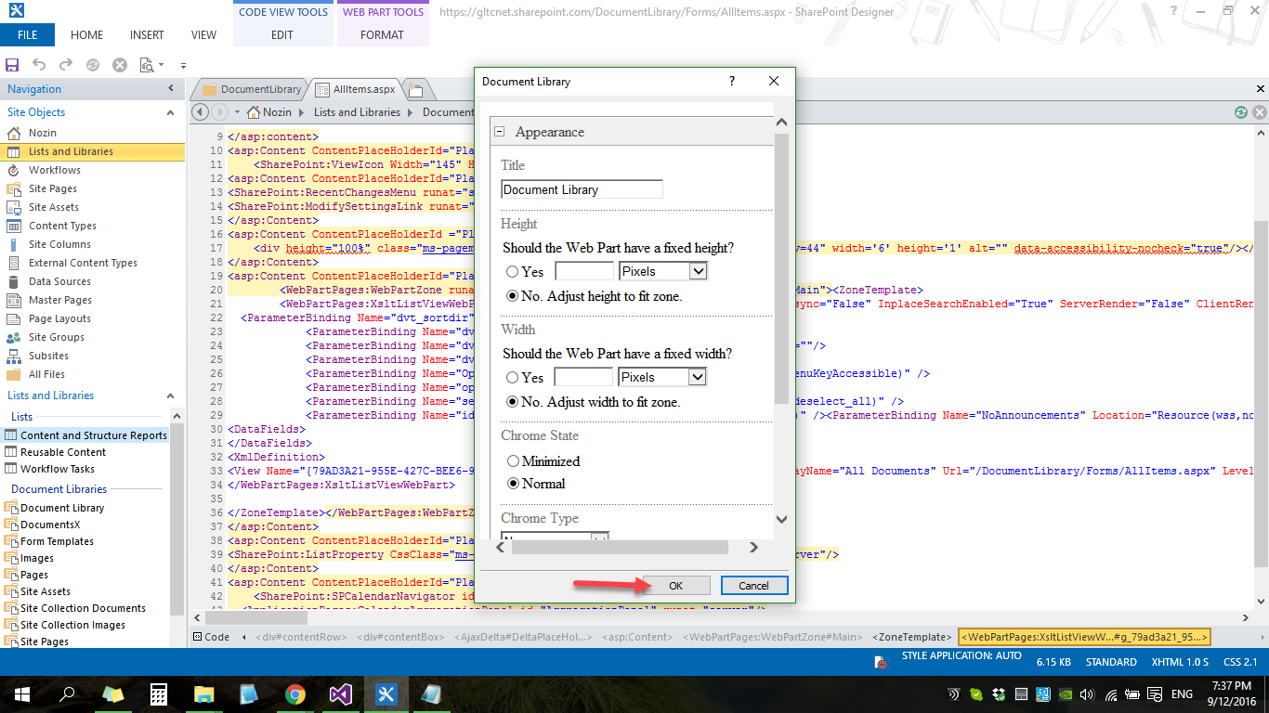Image resolution: width=1269 pixels, height=713 pixels.
Task: Open Customize Quick Access Toolbar dropdown
Action: pos(183,66)
